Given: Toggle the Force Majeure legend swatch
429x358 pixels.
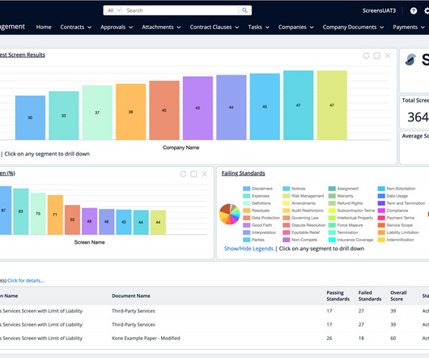Looking at the screenshot, I should tap(332, 225).
